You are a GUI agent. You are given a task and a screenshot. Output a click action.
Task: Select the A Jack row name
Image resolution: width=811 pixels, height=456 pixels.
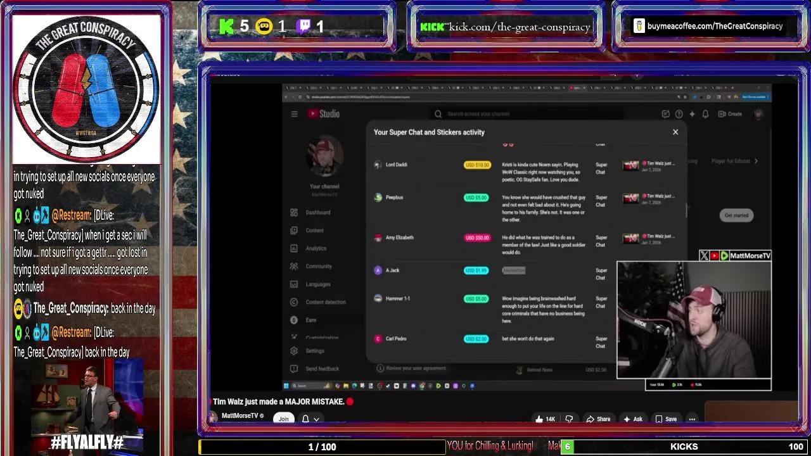coord(392,270)
